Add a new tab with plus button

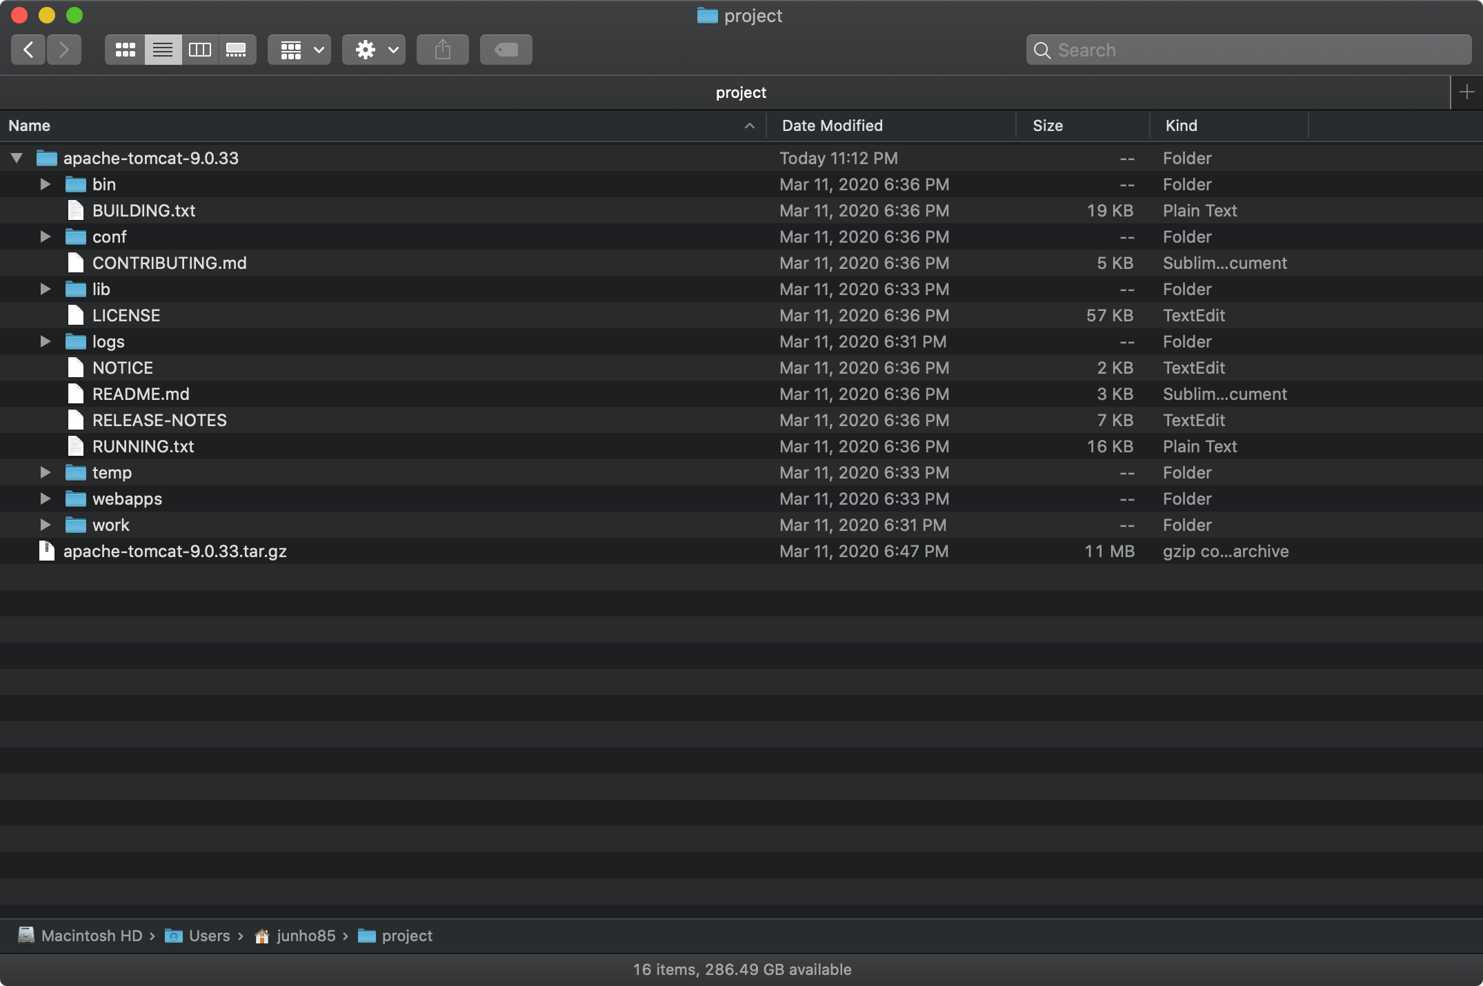(x=1466, y=92)
